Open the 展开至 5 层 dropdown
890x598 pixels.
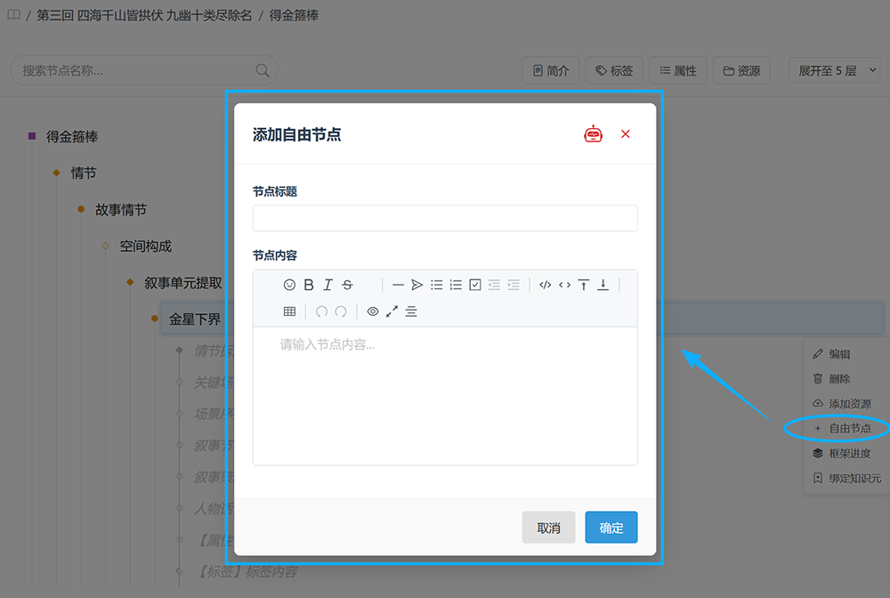(x=834, y=71)
